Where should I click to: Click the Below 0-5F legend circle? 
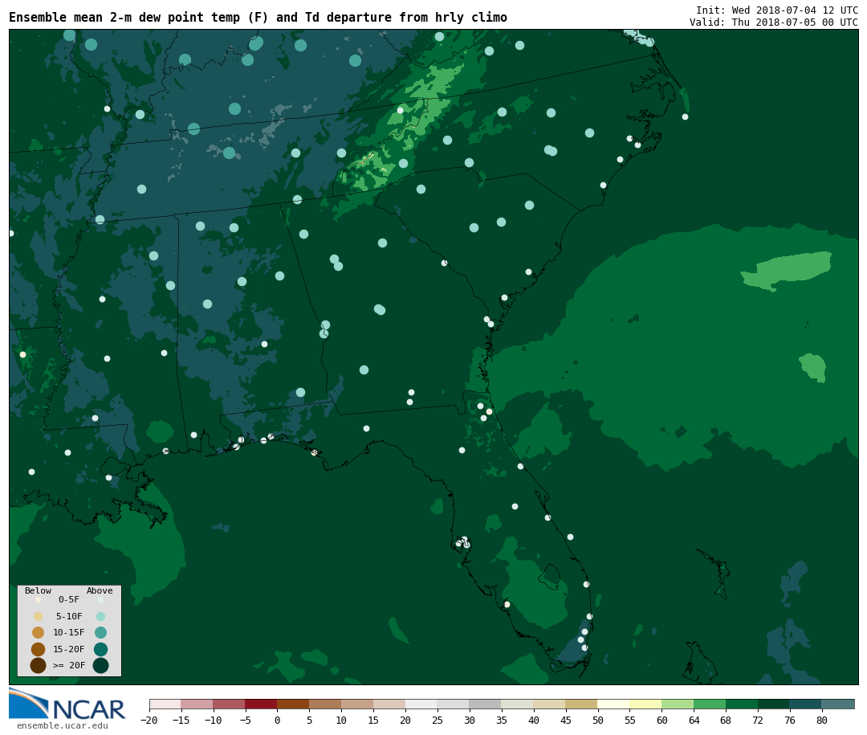tap(39, 599)
